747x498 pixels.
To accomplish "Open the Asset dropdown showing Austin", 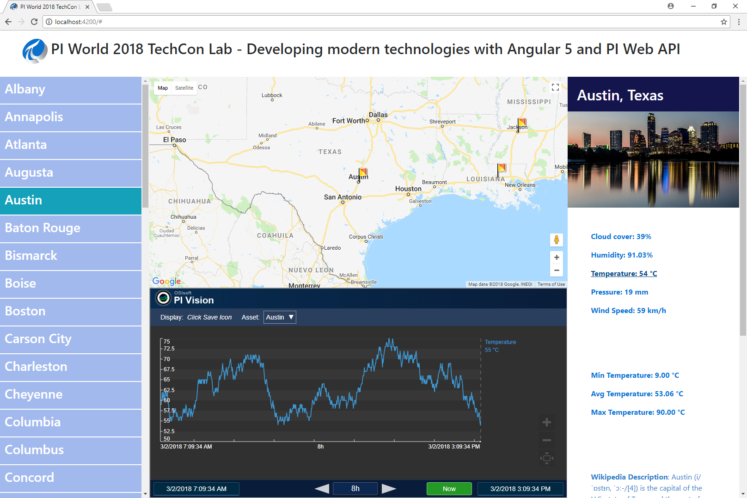I will pos(279,317).
